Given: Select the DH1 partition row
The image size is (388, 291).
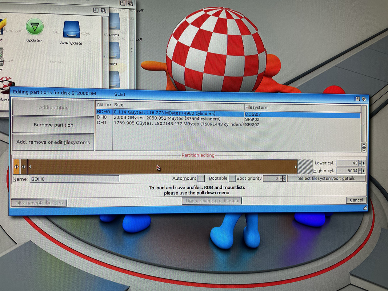Looking at the screenshot, I should coord(228,124).
